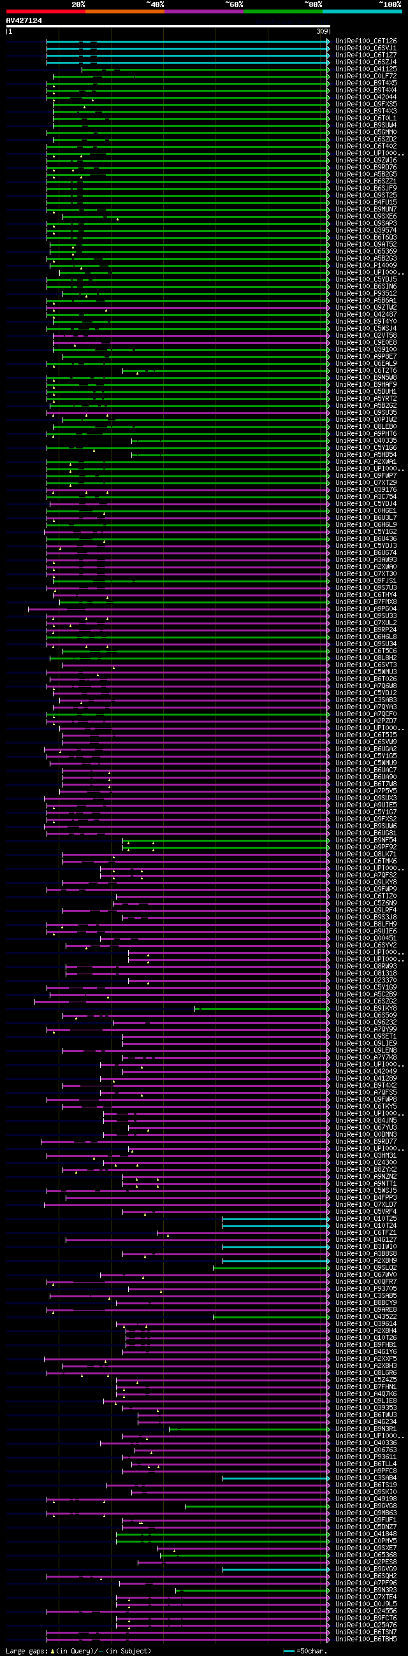Select the UniRef100_A5HB54 label
The image size is (408, 1656).
(x=366, y=454)
